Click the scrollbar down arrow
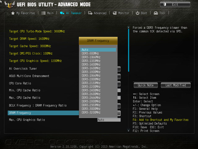This screenshot has width=198, height=149. click(129, 130)
